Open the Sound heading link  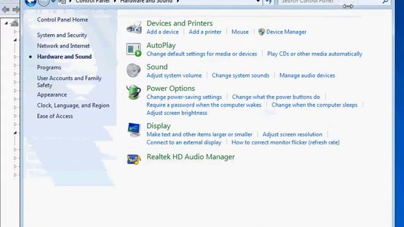[x=157, y=67]
